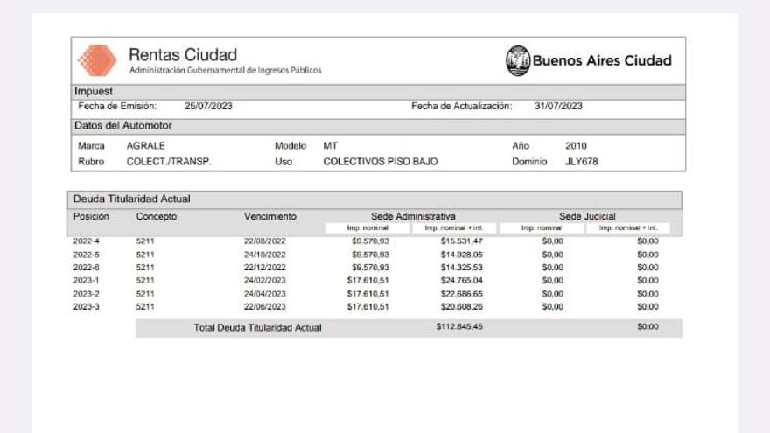The width and height of the screenshot is (770, 433).
Task: Click the 24/02/2023 due date cell
Action: point(264,281)
